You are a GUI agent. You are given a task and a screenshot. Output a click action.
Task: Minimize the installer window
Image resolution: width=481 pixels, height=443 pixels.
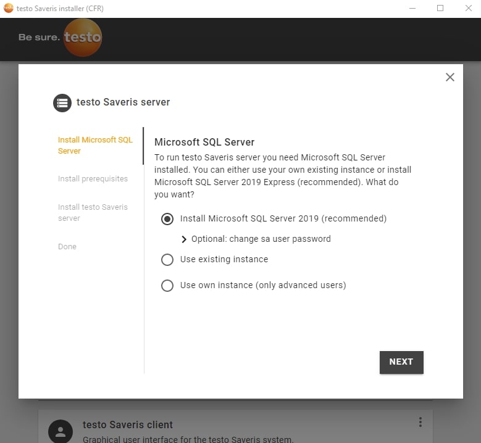pyautogui.click(x=412, y=8)
